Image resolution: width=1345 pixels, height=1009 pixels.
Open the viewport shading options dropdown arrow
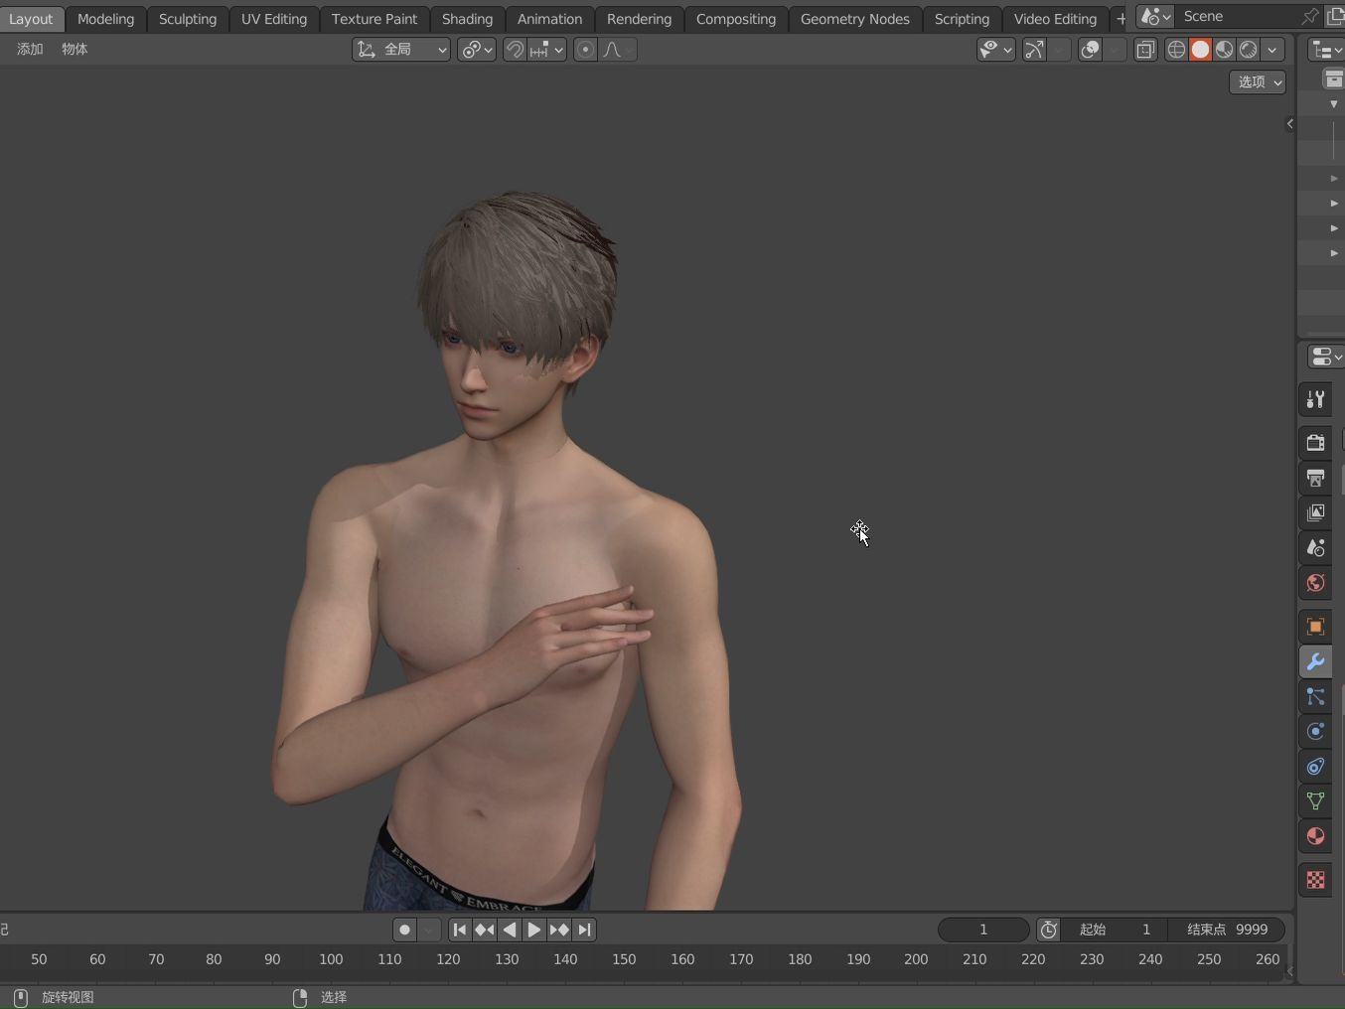[1272, 50]
